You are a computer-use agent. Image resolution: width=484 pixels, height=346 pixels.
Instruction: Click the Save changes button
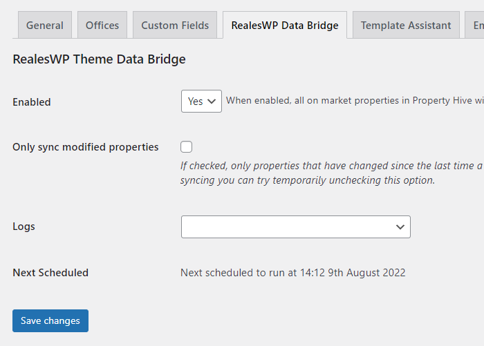(50, 320)
